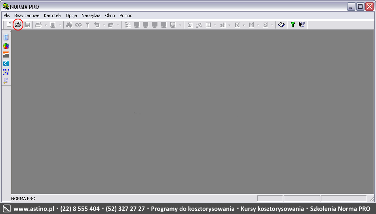
Task: Click the orange and gray sidebar icon
Action: [x=6, y=55]
